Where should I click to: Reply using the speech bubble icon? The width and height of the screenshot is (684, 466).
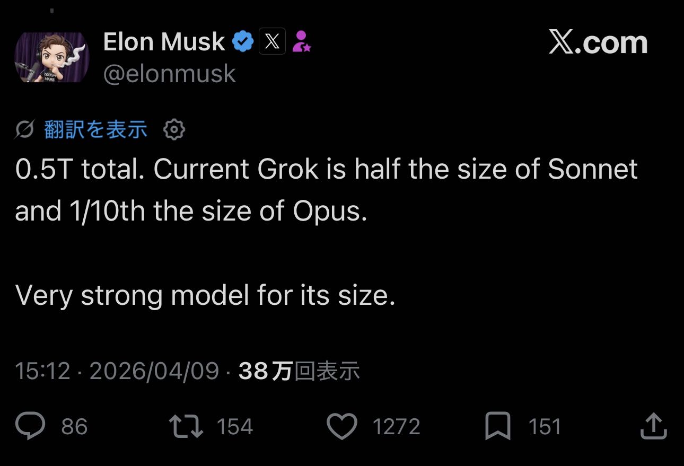point(30,426)
